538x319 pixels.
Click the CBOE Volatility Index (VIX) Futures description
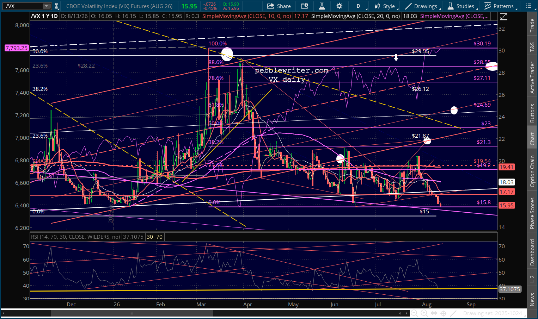click(x=120, y=6)
